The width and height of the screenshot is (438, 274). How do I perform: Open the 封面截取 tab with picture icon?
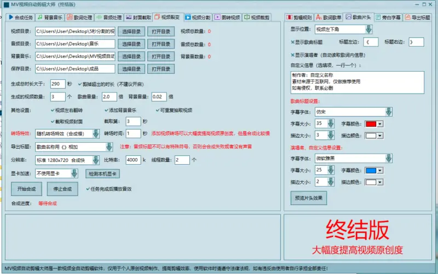[x=139, y=18]
